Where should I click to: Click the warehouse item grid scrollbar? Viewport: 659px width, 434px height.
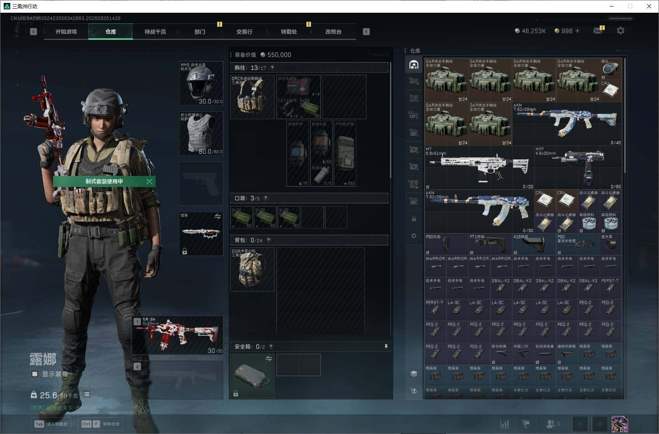[x=624, y=115]
